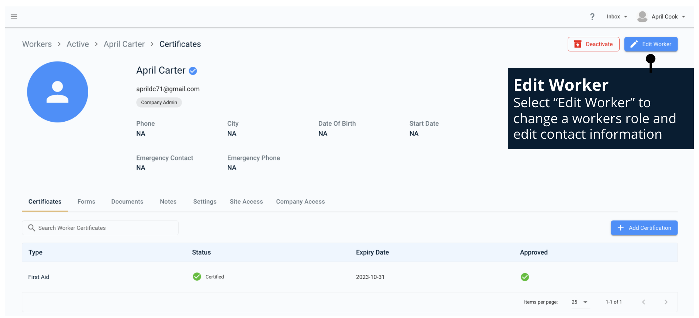699x318 pixels.
Task: Select the pencil icon on Edit Worker
Action: pyautogui.click(x=633, y=44)
